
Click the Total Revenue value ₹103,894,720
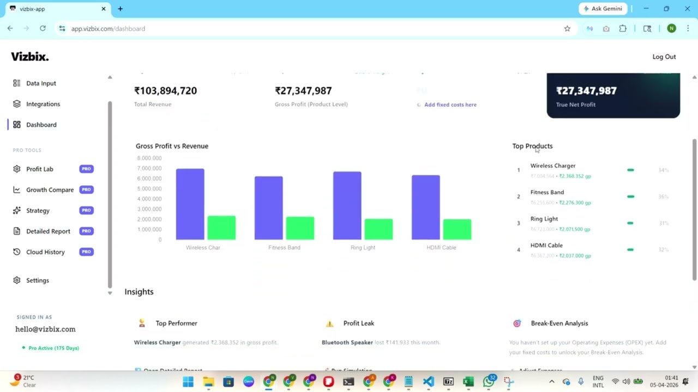pyautogui.click(x=165, y=91)
